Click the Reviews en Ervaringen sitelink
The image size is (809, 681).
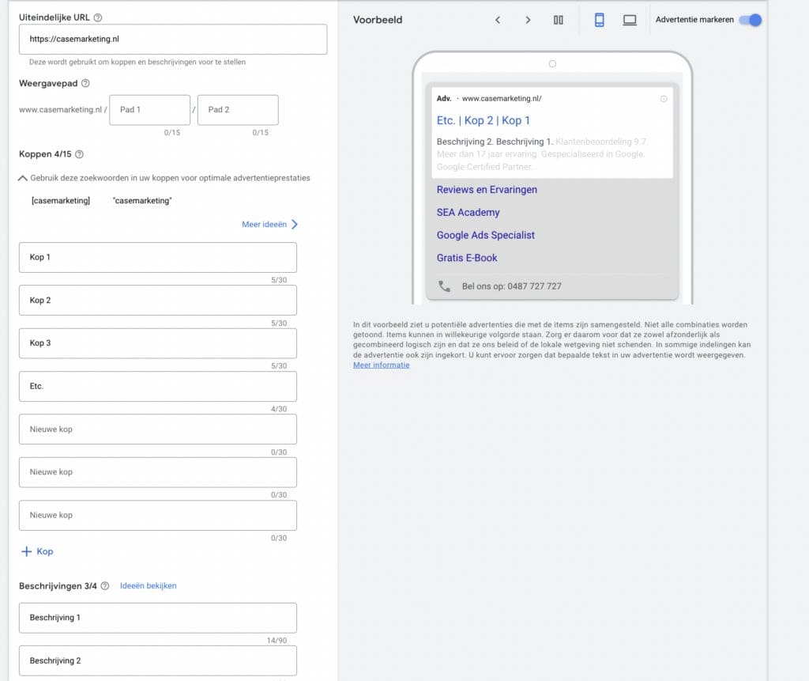pyautogui.click(x=487, y=190)
